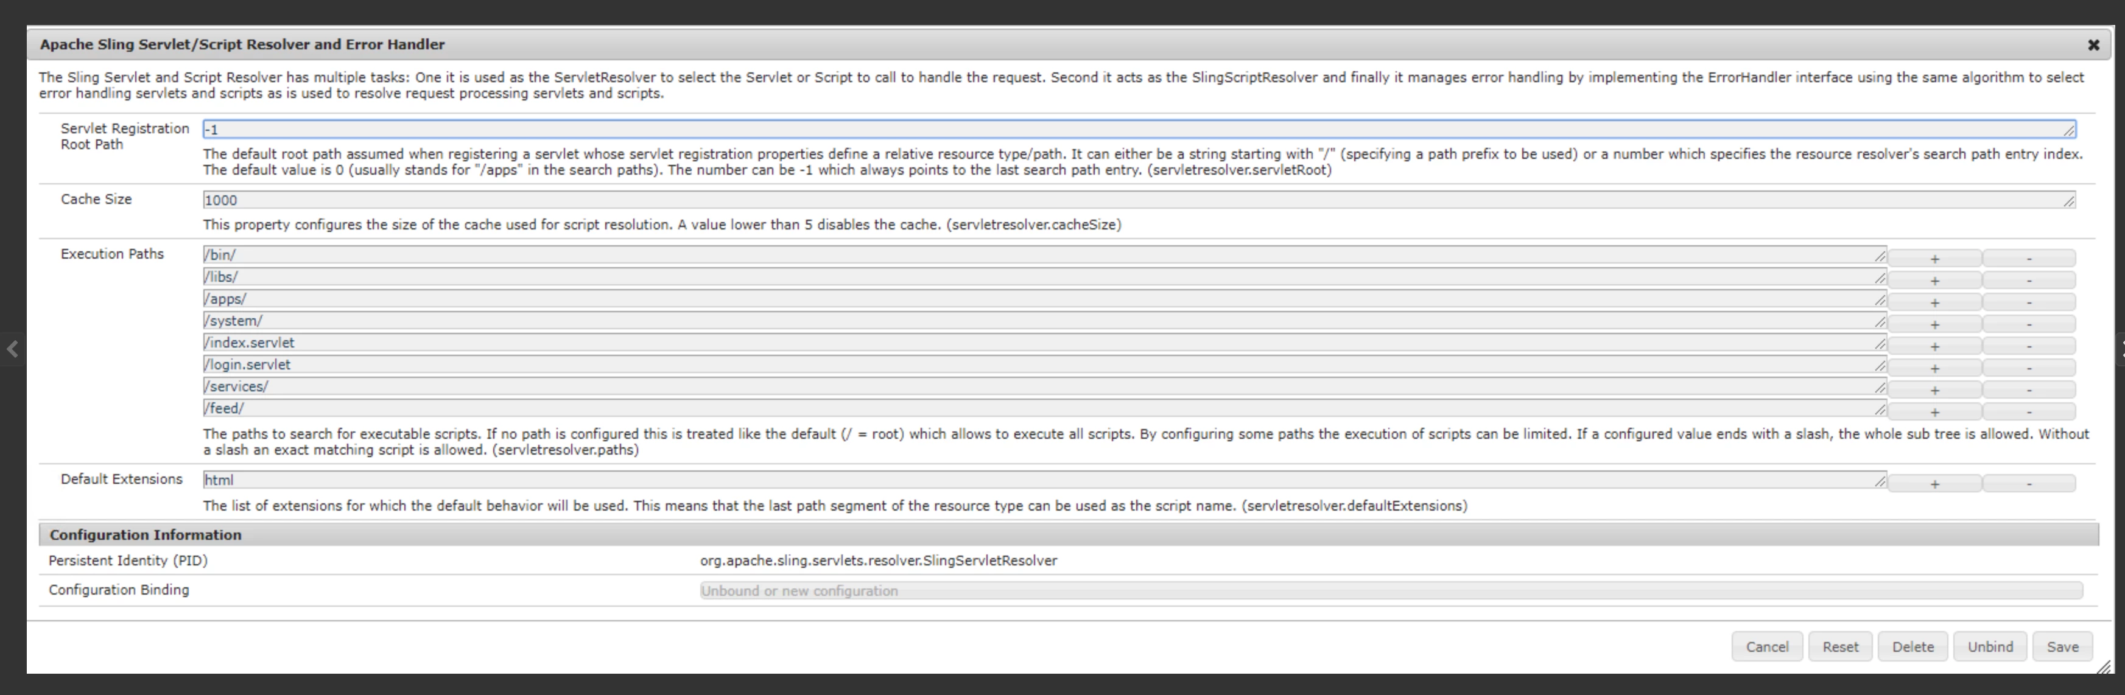The height and width of the screenshot is (695, 2125).
Task: Remove the /libs/ execution path entry
Action: pyautogui.click(x=2028, y=281)
